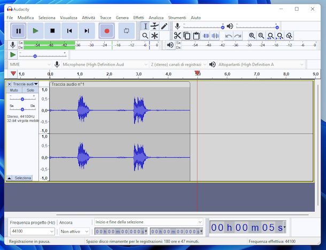Click the track Seleziona button
Image resolution: width=326 pixels, height=250 pixels.
pos(23,178)
